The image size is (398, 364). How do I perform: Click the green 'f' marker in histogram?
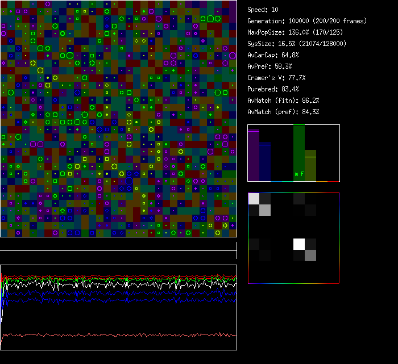click(x=302, y=174)
